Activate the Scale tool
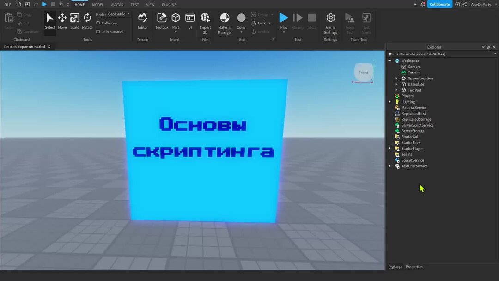 (74, 20)
